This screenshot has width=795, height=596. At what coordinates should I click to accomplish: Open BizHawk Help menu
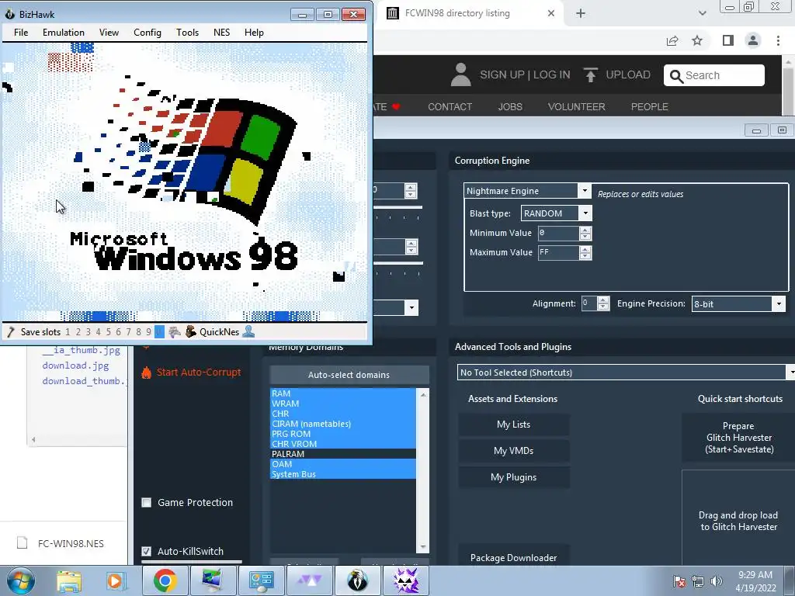pyautogui.click(x=254, y=33)
